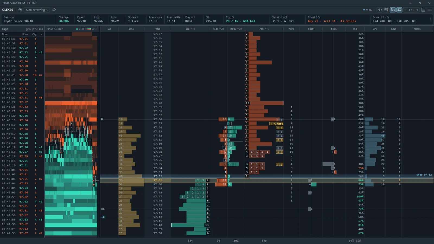Click the bid total 824 in footer

[190, 240]
